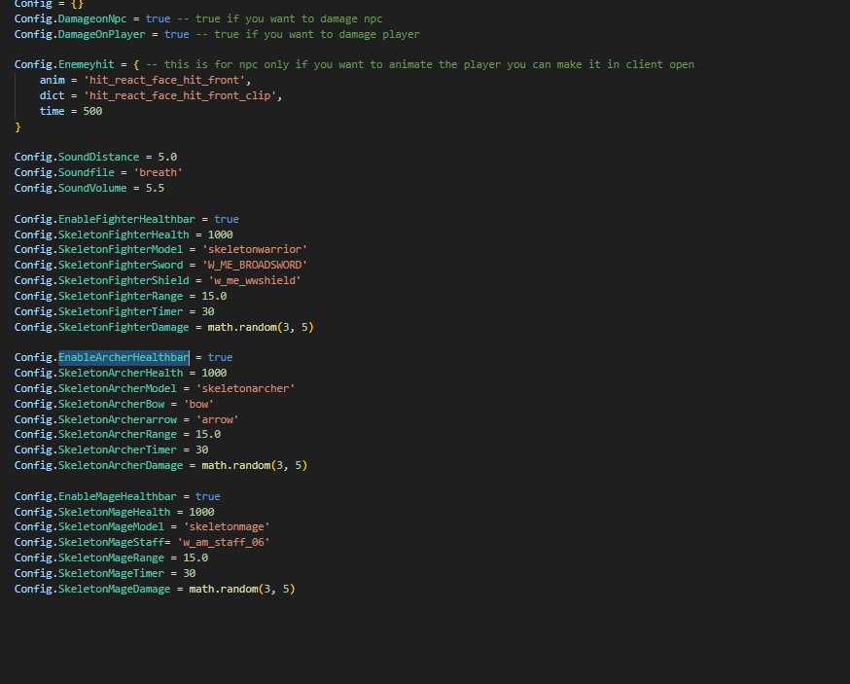
Task: Click the SoundDistance value 5.0
Action: click(x=167, y=157)
